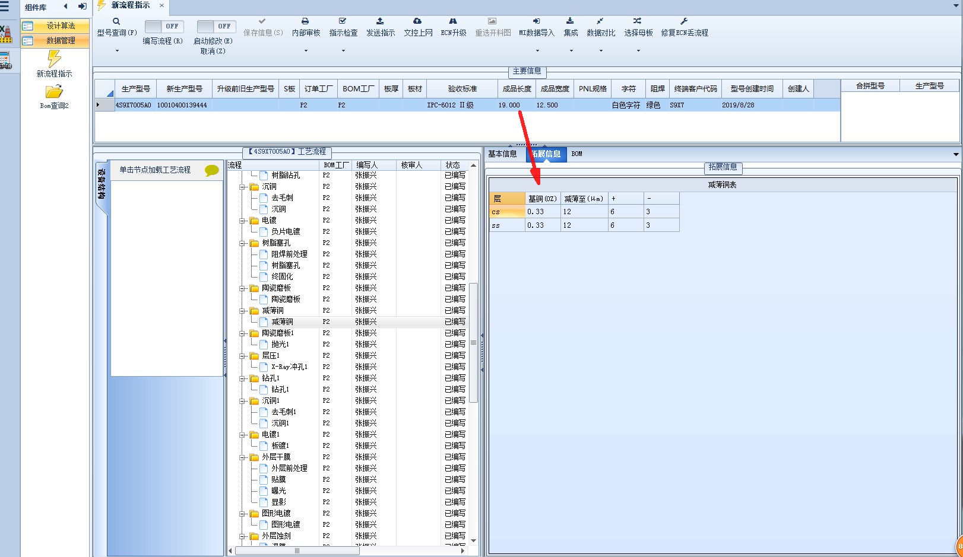Open dropdown arrow under 数据对比

(601, 51)
